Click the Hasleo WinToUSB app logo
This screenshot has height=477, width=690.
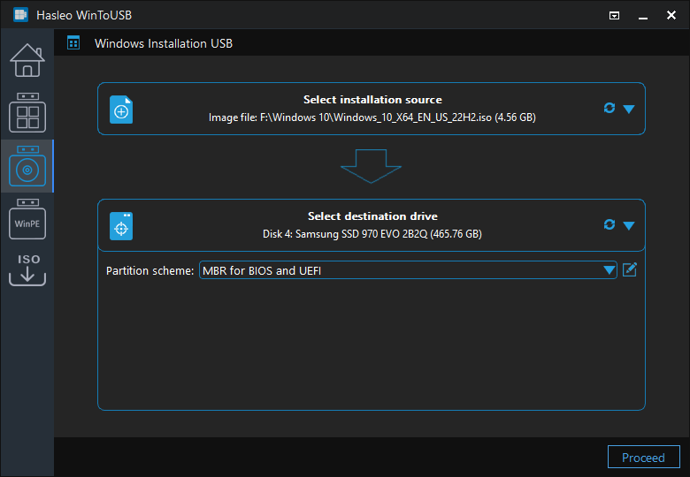[x=20, y=14]
